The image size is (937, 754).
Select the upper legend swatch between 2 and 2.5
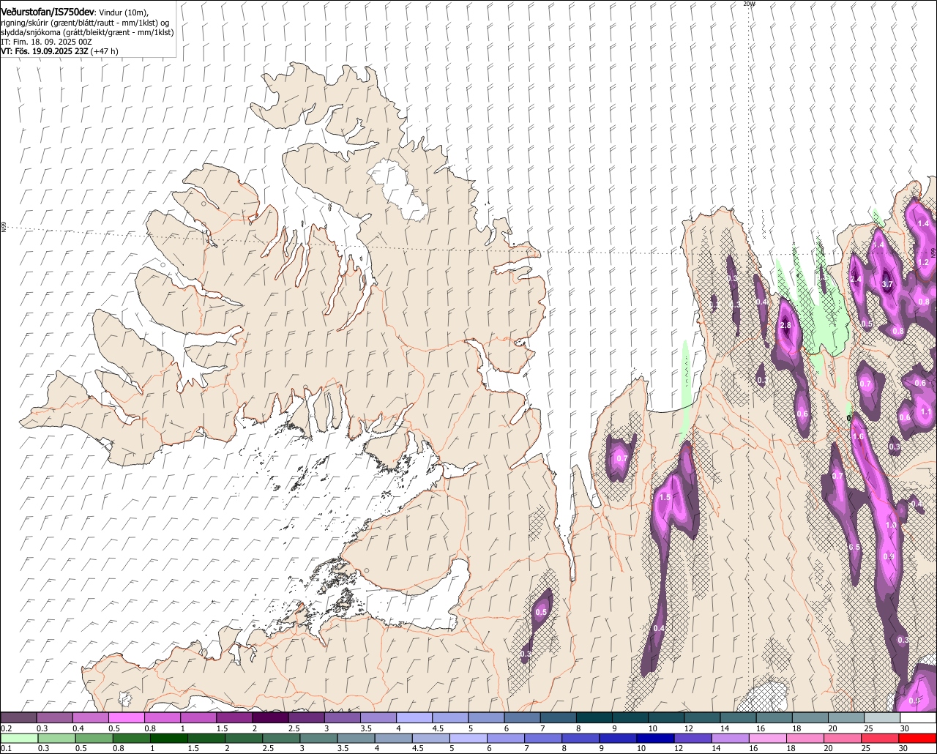point(271,717)
